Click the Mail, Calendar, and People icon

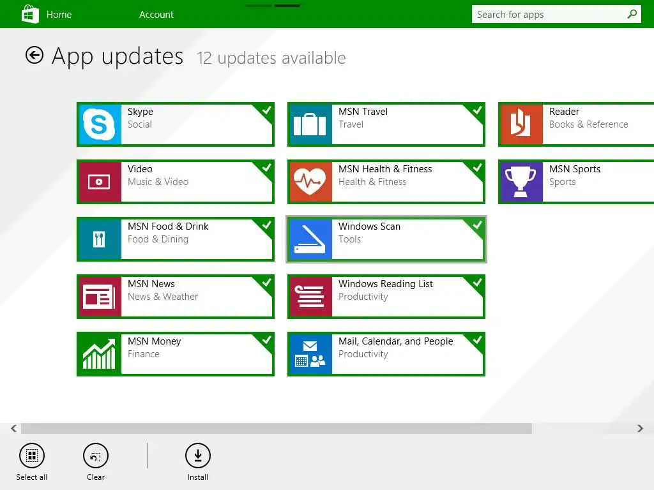pos(310,354)
